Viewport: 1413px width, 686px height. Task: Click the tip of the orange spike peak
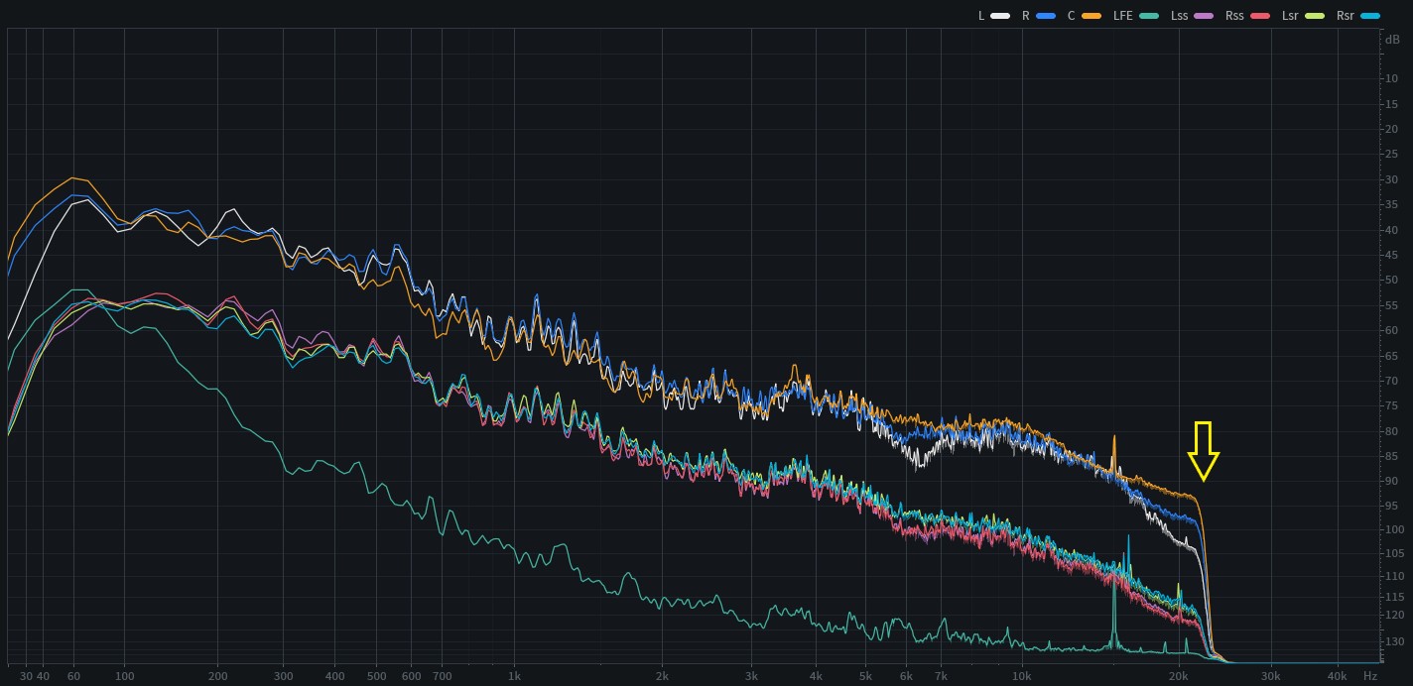[1113, 436]
